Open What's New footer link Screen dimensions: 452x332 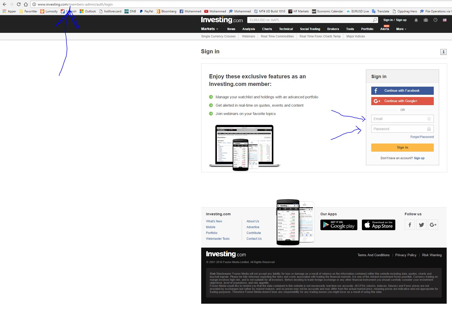[x=214, y=221]
